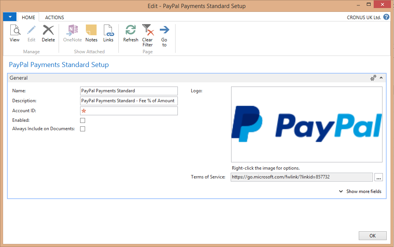
Task: Open attached Links
Action: pos(108,33)
